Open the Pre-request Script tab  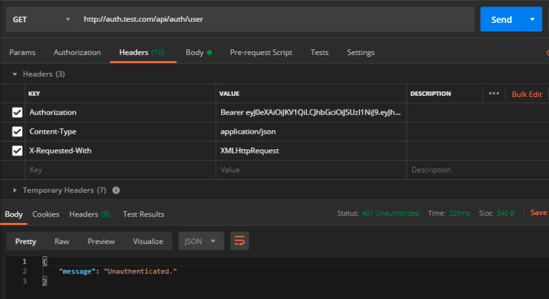pos(261,52)
